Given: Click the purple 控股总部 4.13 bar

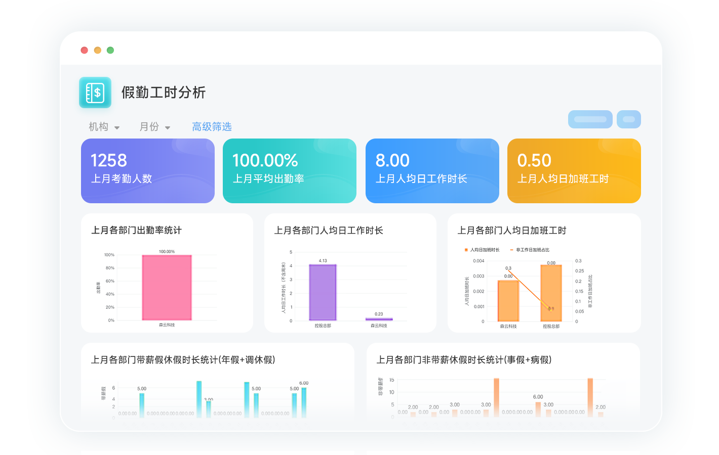Looking at the screenshot, I should pyautogui.click(x=323, y=292).
